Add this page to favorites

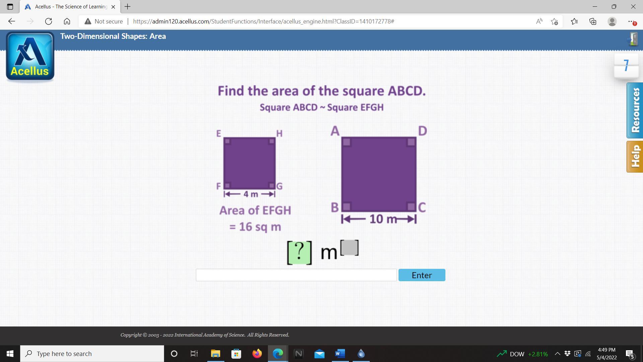pyautogui.click(x=554, y=21)
